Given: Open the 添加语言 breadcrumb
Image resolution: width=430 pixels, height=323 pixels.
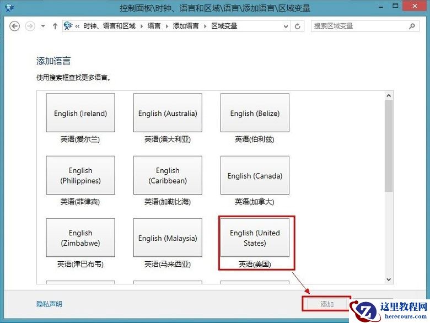Looking at the screenshot, I should (186, 26).
